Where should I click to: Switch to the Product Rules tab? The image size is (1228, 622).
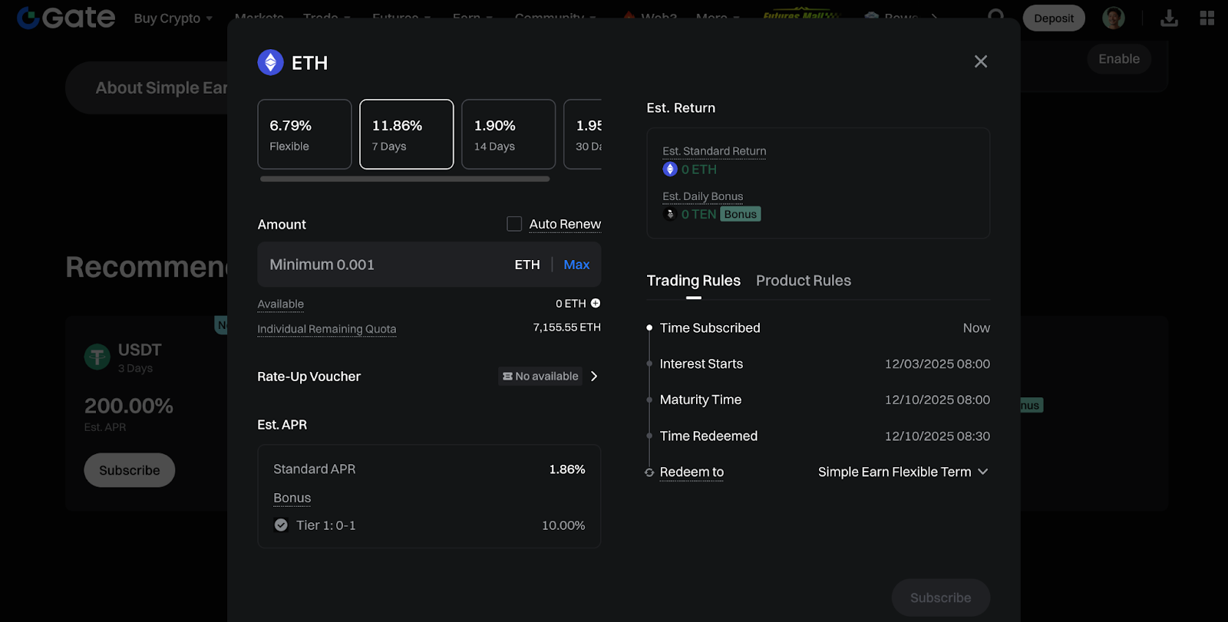point(803,281)
